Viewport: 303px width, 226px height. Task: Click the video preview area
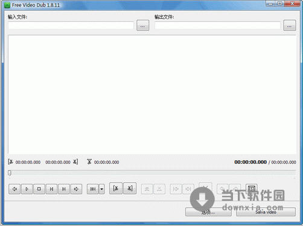(x=152, y=94)
